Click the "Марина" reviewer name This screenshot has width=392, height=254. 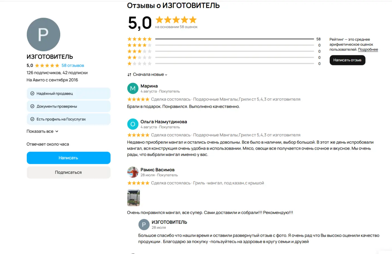[x=149, y=86]
